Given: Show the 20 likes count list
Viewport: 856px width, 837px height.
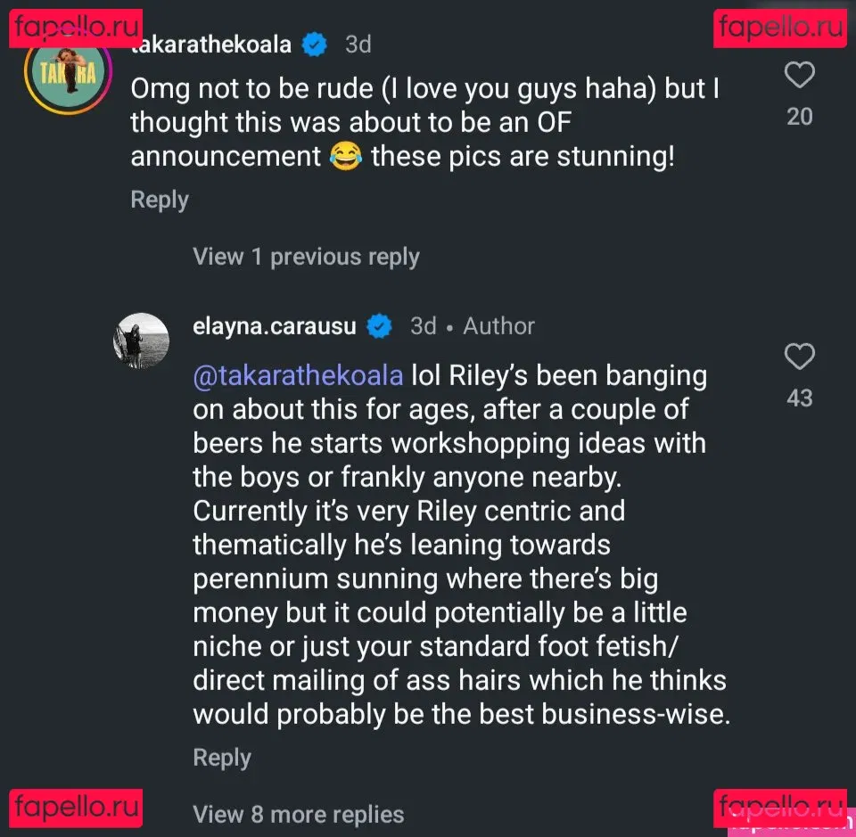Looking at the screenshot, I should [799, 116].
